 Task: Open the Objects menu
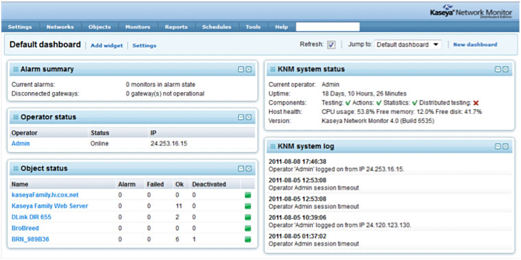click(x=99, y=27)
